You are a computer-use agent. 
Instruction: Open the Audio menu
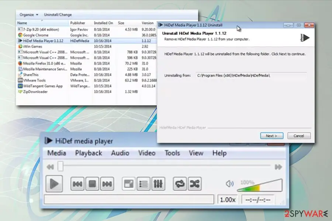(x=120, y=153)
